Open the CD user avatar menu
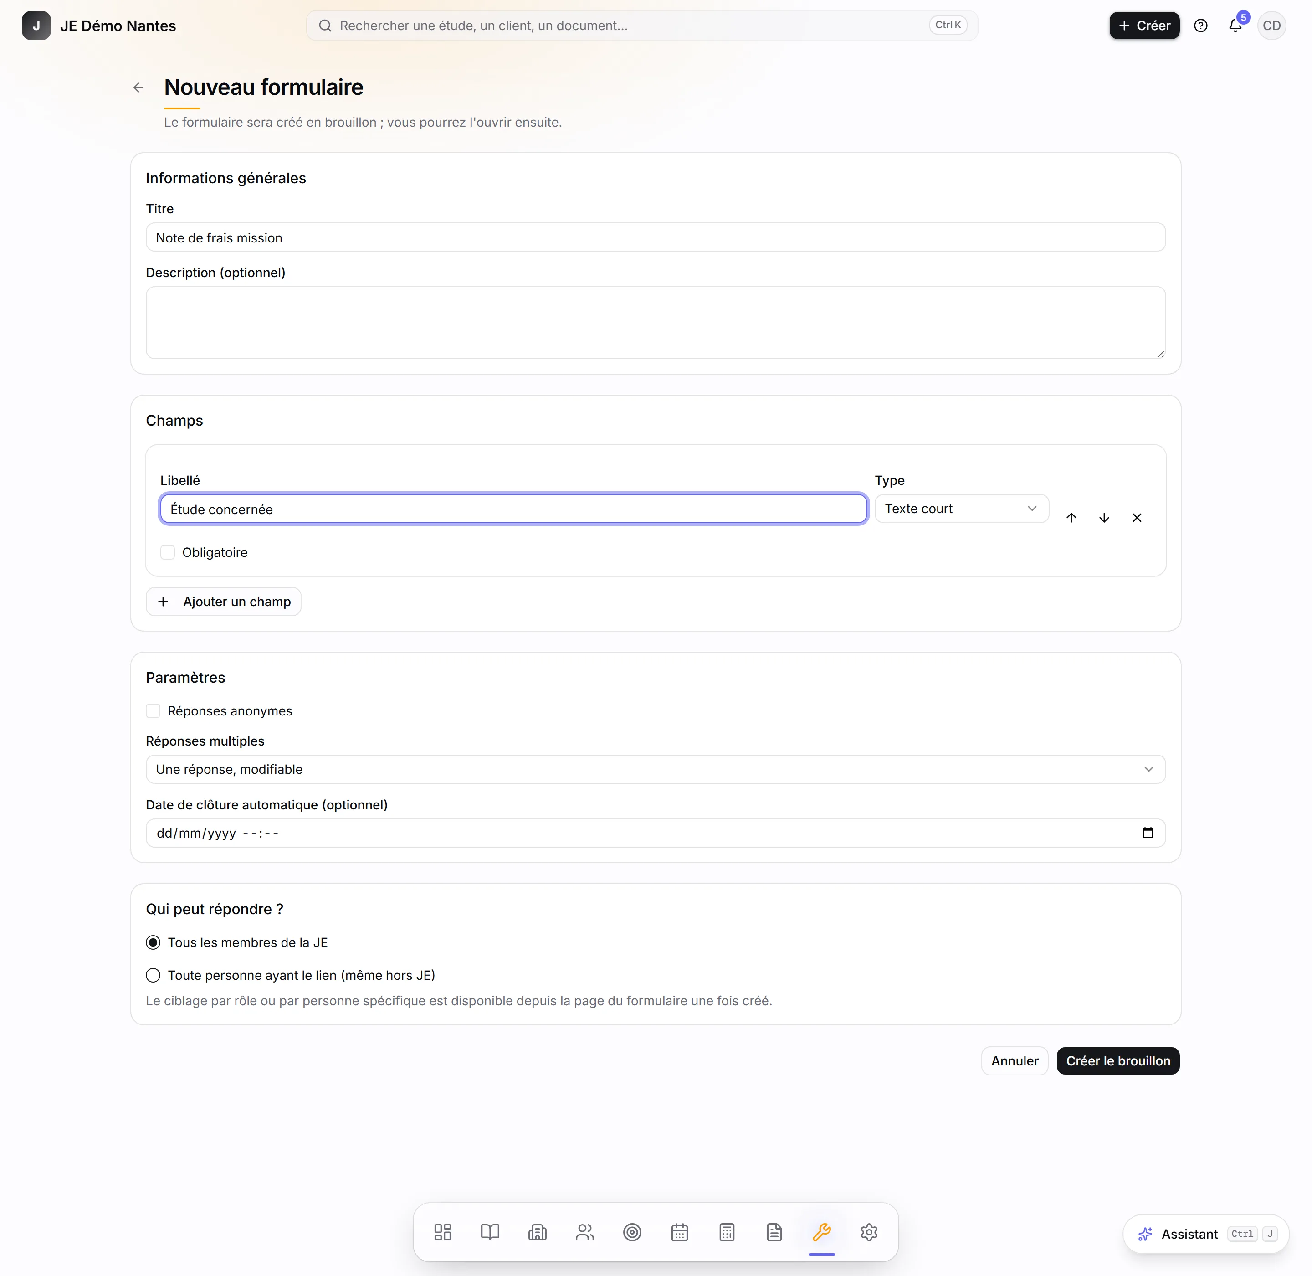1312x1276 pixels. pos(1271,26)
